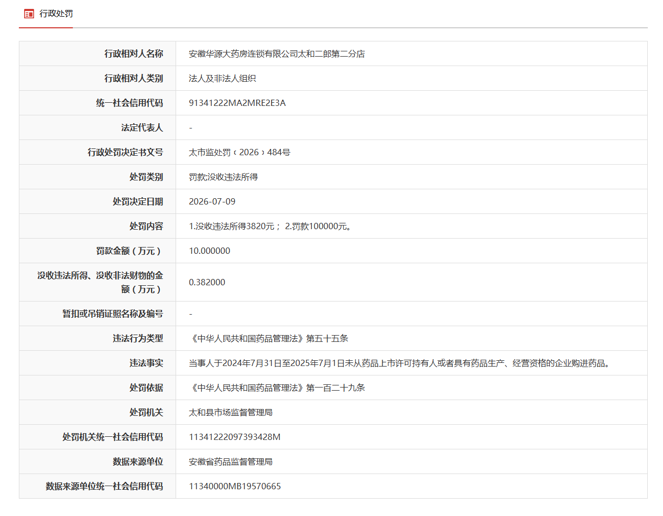
Task: Click the 行政处罚决定书文号 label
Action: pos(125,152)
